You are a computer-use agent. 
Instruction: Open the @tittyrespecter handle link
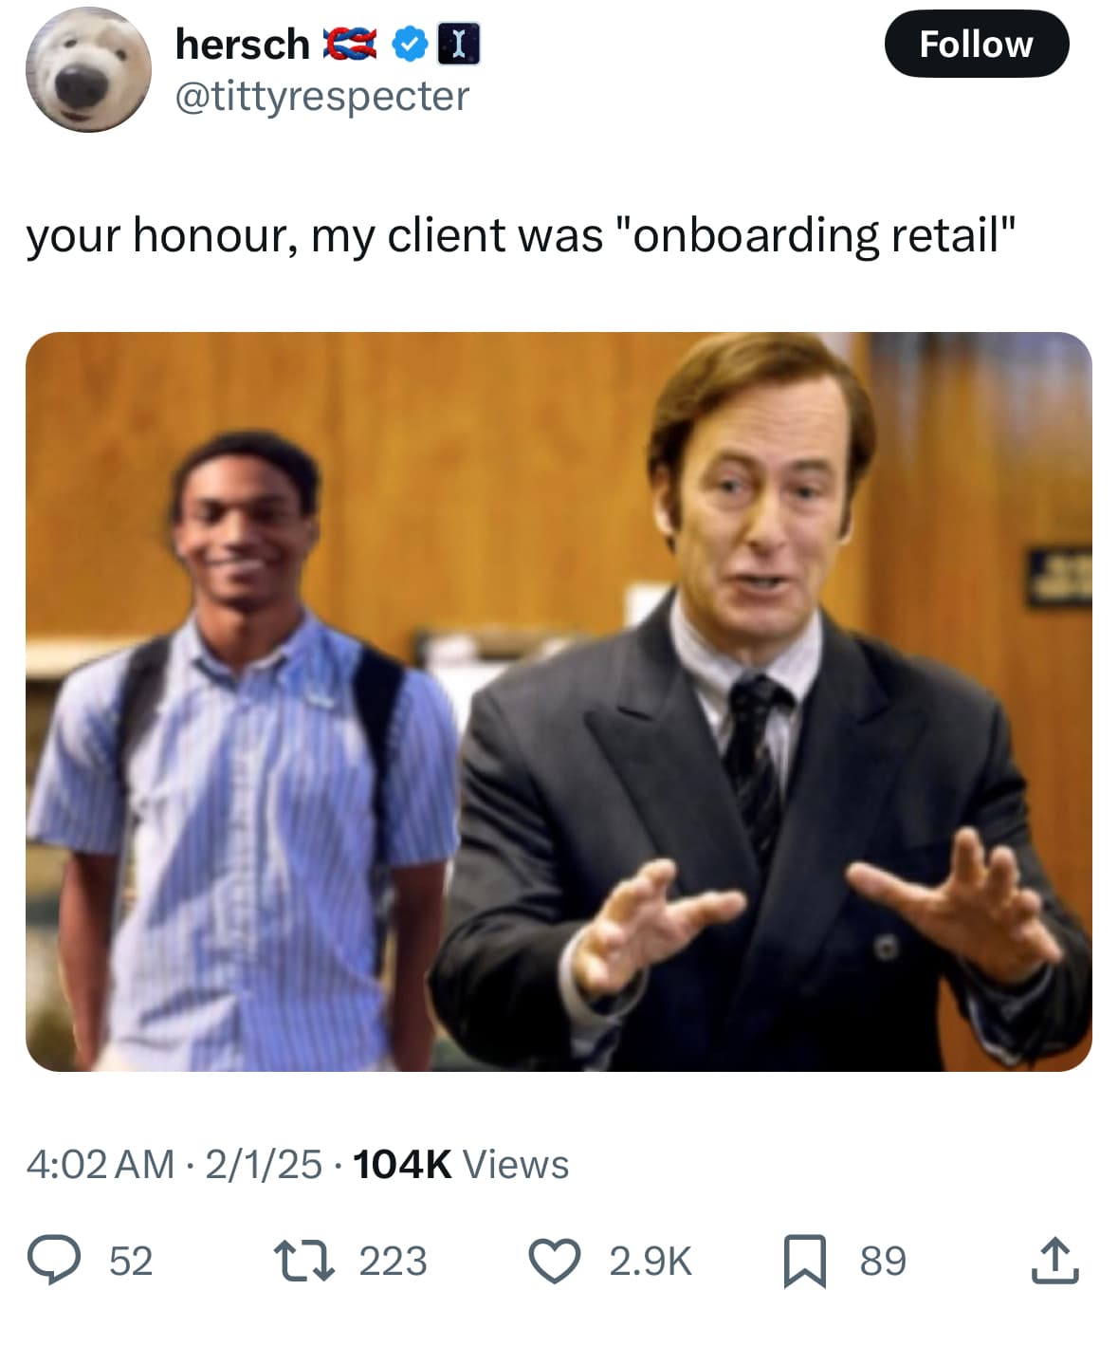point(322,96)
